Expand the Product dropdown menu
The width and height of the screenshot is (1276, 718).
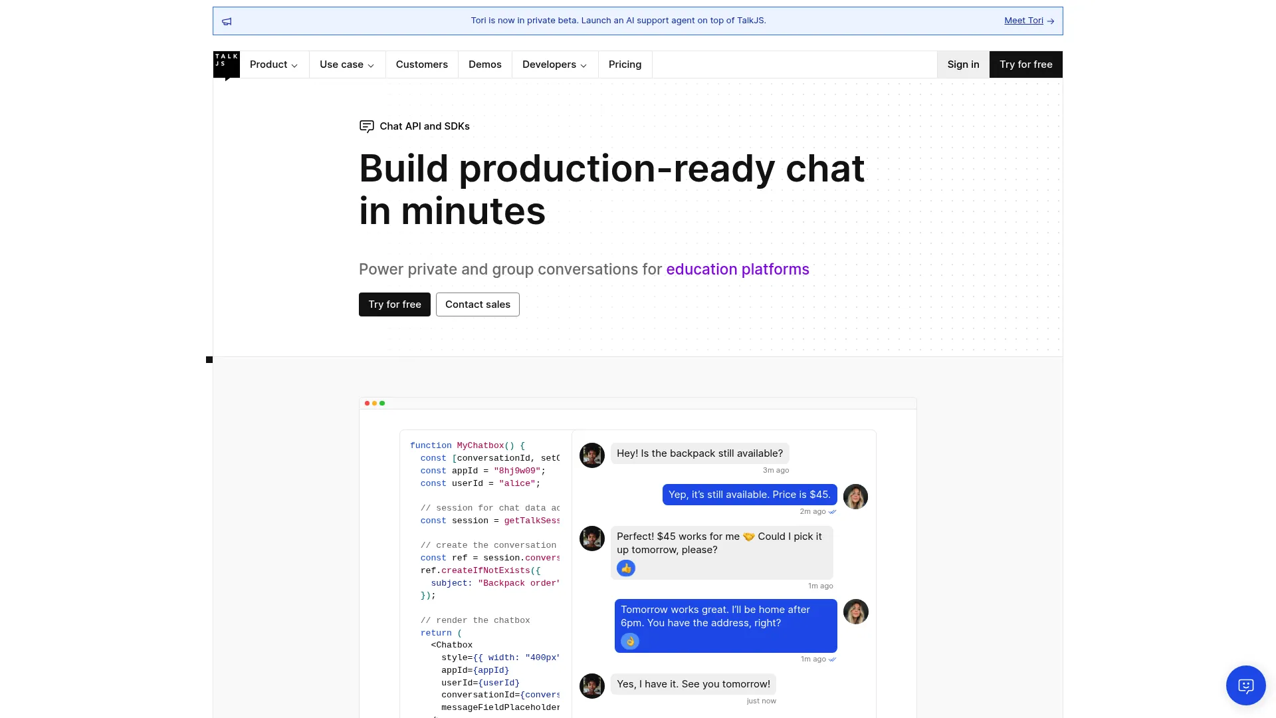[274, 64]
